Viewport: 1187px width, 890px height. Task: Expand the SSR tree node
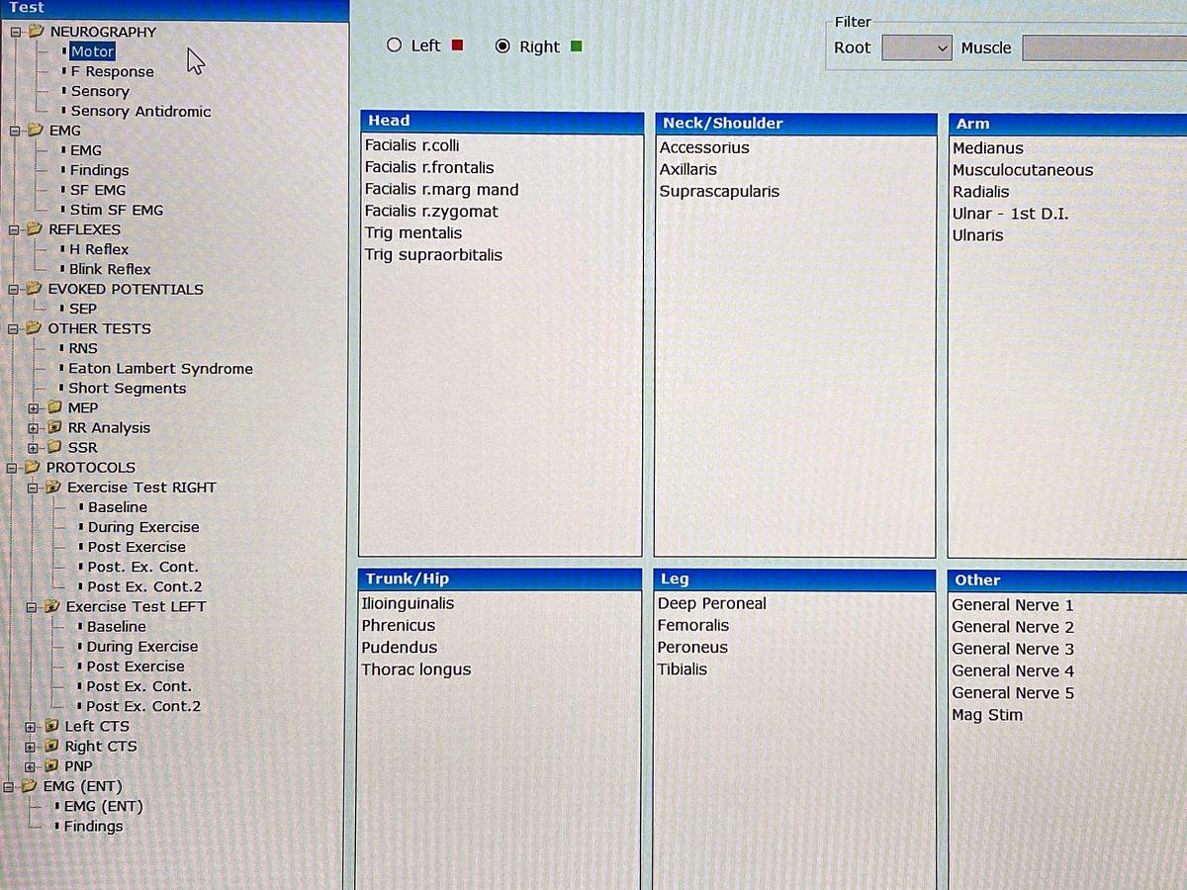click(x=34, y=448)
